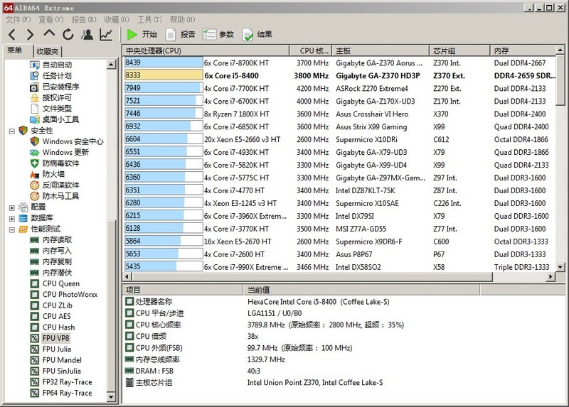Image resolution: width=569 pixels, height=407 pixels.
Task: Switch to the 收藏夹 tab
Action: point(48,51)
